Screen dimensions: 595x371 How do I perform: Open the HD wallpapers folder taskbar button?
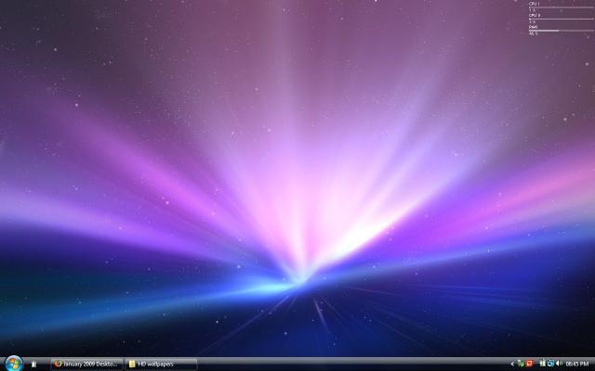161,365
